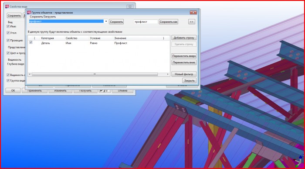
Task: Click the Равно condition cell
Action: pos(94,43)
